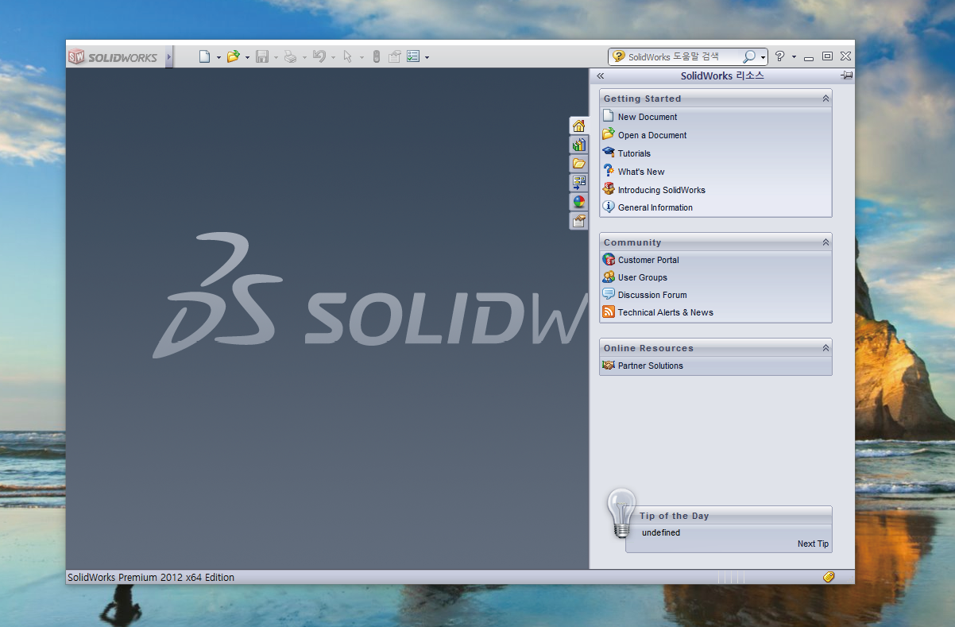This screenshot has height=627, width=955.
Task: Select the SolidWorks Resources home tab
Action: (578, 126)
